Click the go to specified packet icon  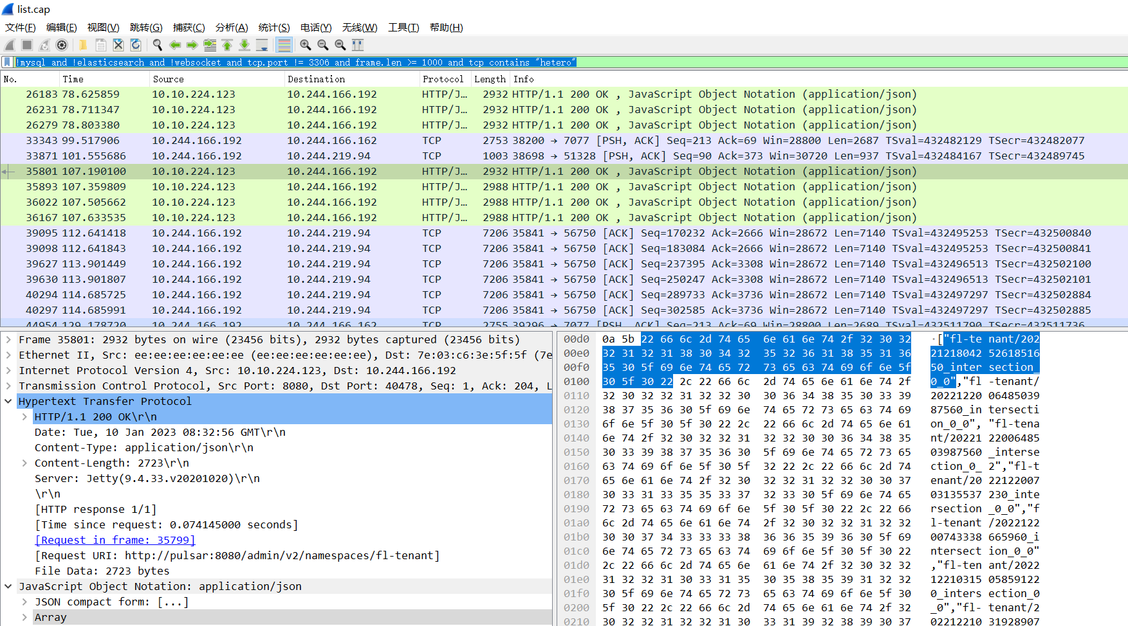(x=210, y=45)
